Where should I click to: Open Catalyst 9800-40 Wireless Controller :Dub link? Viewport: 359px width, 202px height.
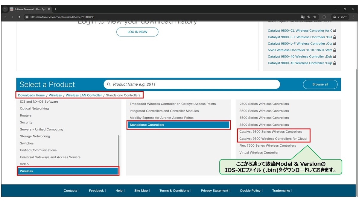[300, 57]
